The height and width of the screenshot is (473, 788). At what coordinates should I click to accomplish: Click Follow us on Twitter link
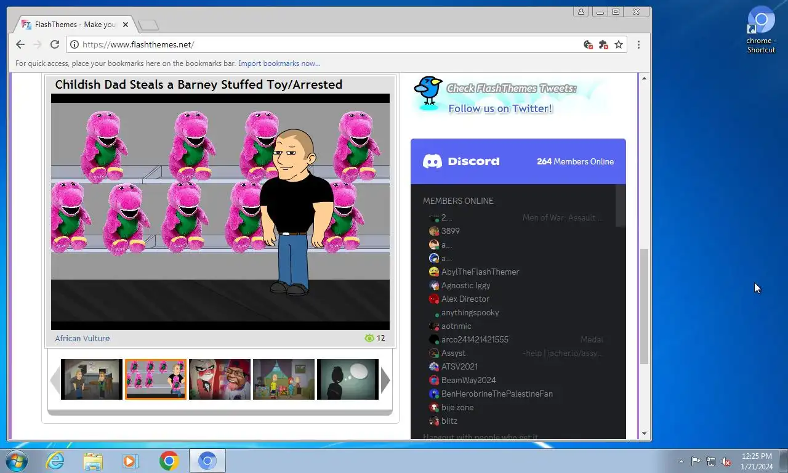click(x=501, y=108)
